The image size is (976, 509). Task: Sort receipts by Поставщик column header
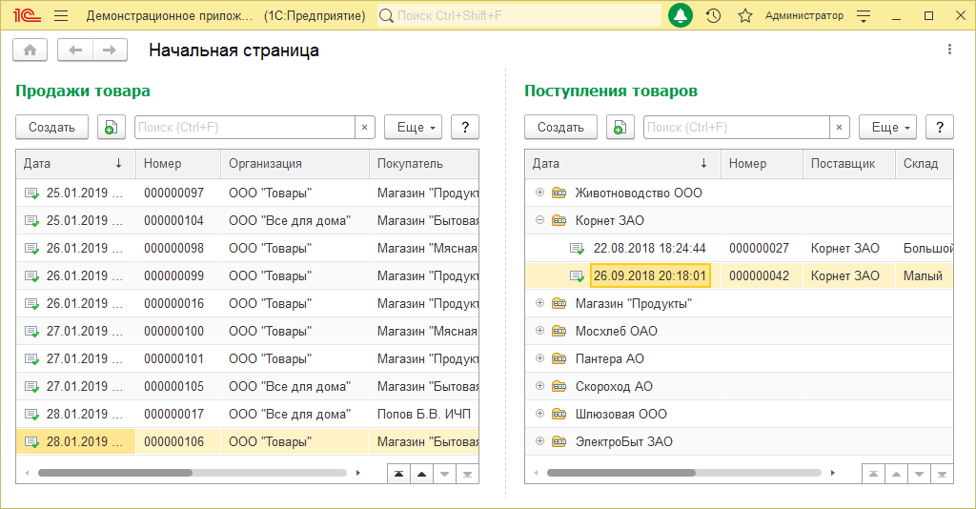pyautogui.click(x=849, y=164)
